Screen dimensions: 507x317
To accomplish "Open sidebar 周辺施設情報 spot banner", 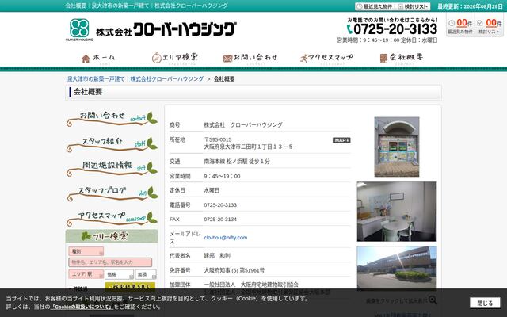I will click(x=112, y=168).
